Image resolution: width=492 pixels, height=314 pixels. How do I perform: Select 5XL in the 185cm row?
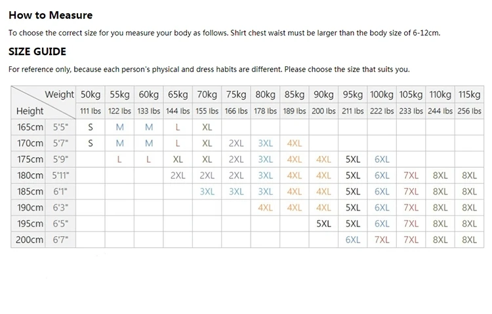tap(353, 191)
